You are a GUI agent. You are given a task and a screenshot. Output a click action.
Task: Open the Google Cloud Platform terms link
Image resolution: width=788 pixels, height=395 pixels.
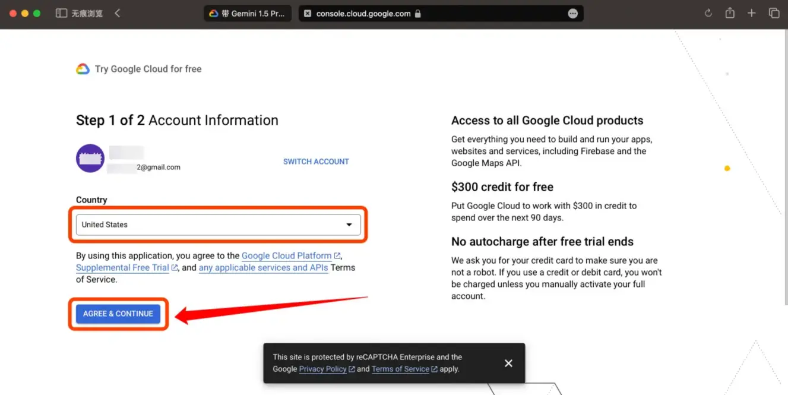pos(291,256)
